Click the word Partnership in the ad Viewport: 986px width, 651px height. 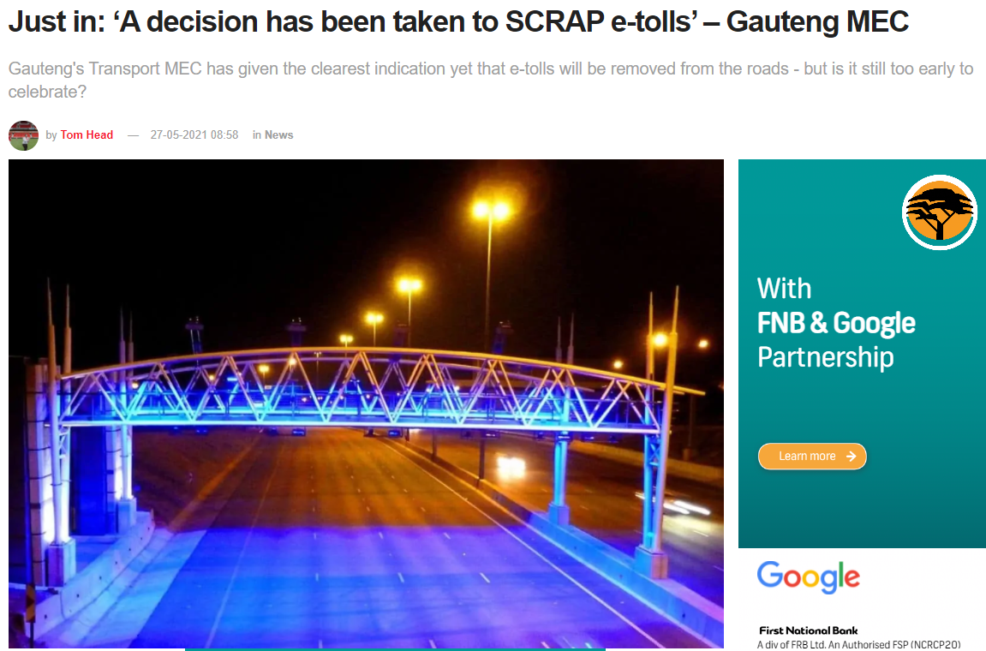point(825,358)
